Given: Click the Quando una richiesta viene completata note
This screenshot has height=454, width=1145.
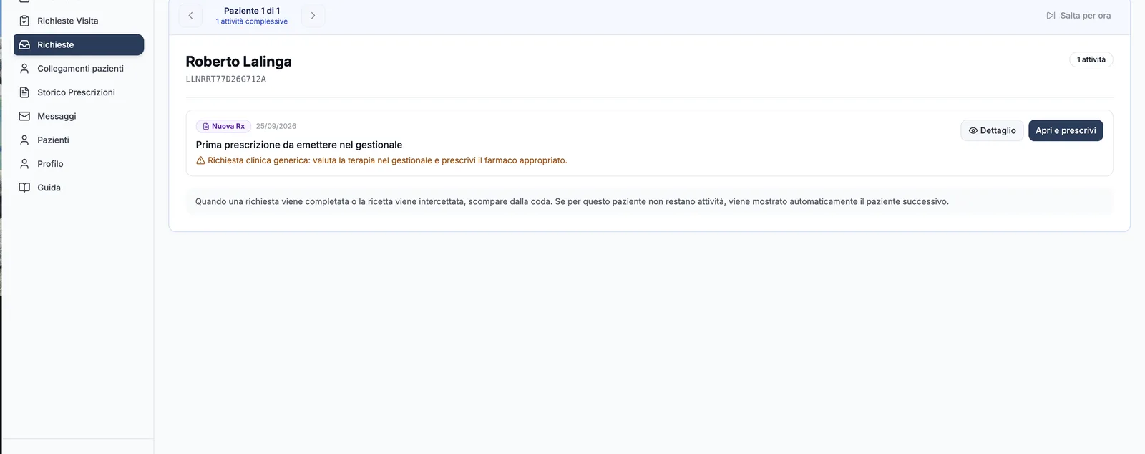Looking at the screenshot, I should click(x=572, y=202).
